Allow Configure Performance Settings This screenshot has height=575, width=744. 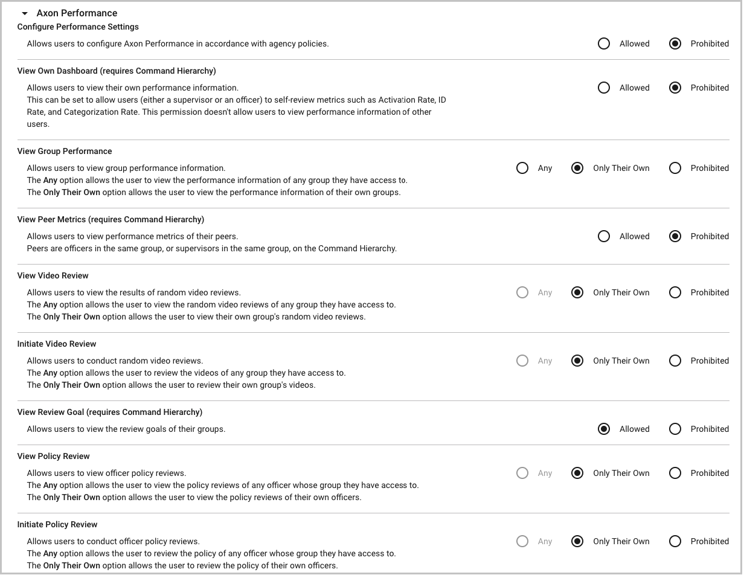(x=603, y=43)
